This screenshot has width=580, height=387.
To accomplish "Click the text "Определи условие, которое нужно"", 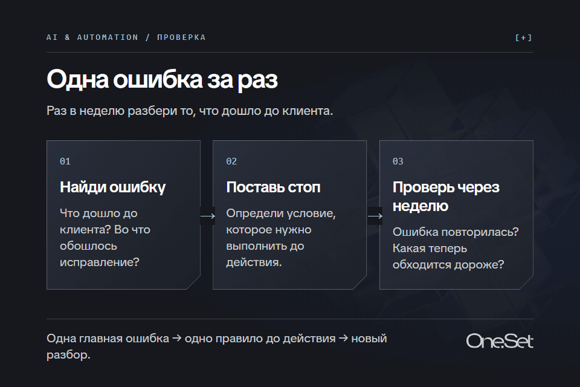I will 281,221.
